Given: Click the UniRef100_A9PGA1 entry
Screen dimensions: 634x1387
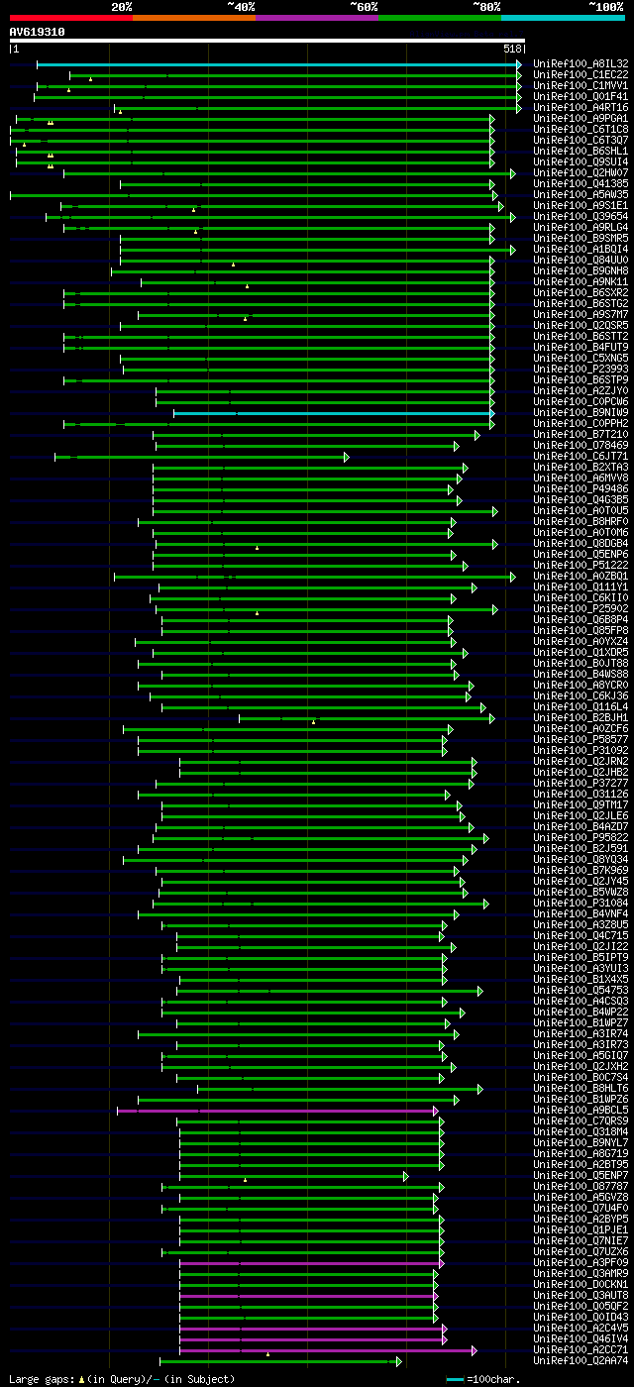Looking at the screenshot, I should pos(581,119).
